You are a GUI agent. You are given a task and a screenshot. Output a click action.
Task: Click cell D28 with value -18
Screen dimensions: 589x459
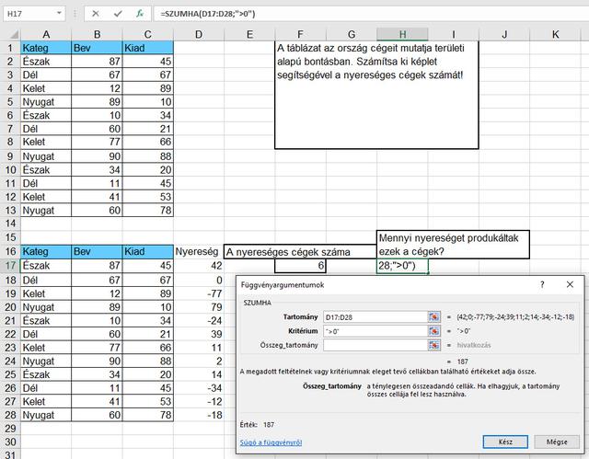199,415
